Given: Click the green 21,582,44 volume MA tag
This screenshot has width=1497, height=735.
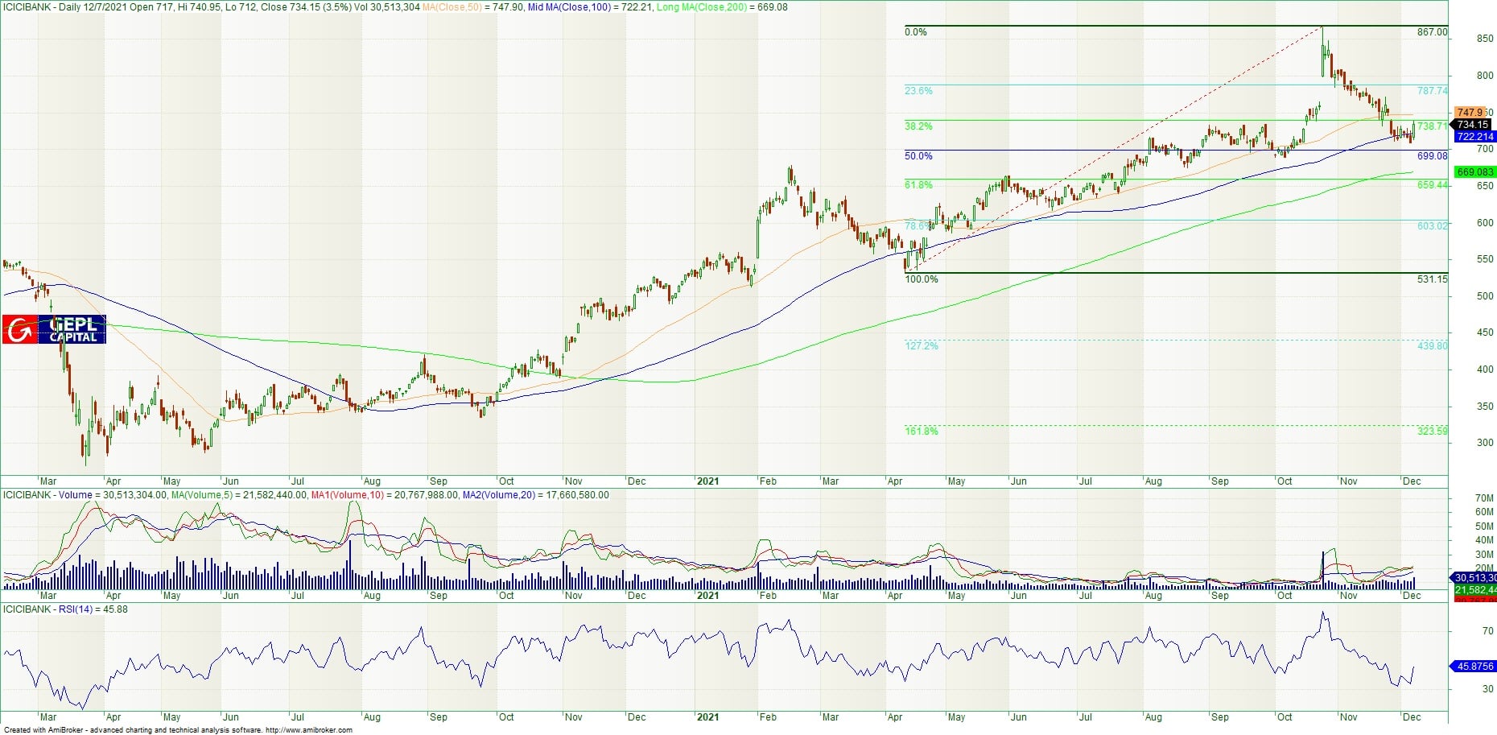Looking at the screenshot, I should tap(1474, 590).
